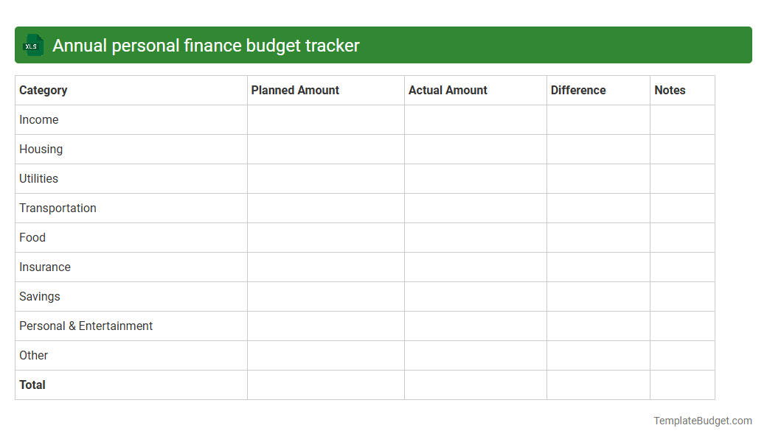Select the Planned Amount header cell

pyautogui.click(x=295, y=90)
